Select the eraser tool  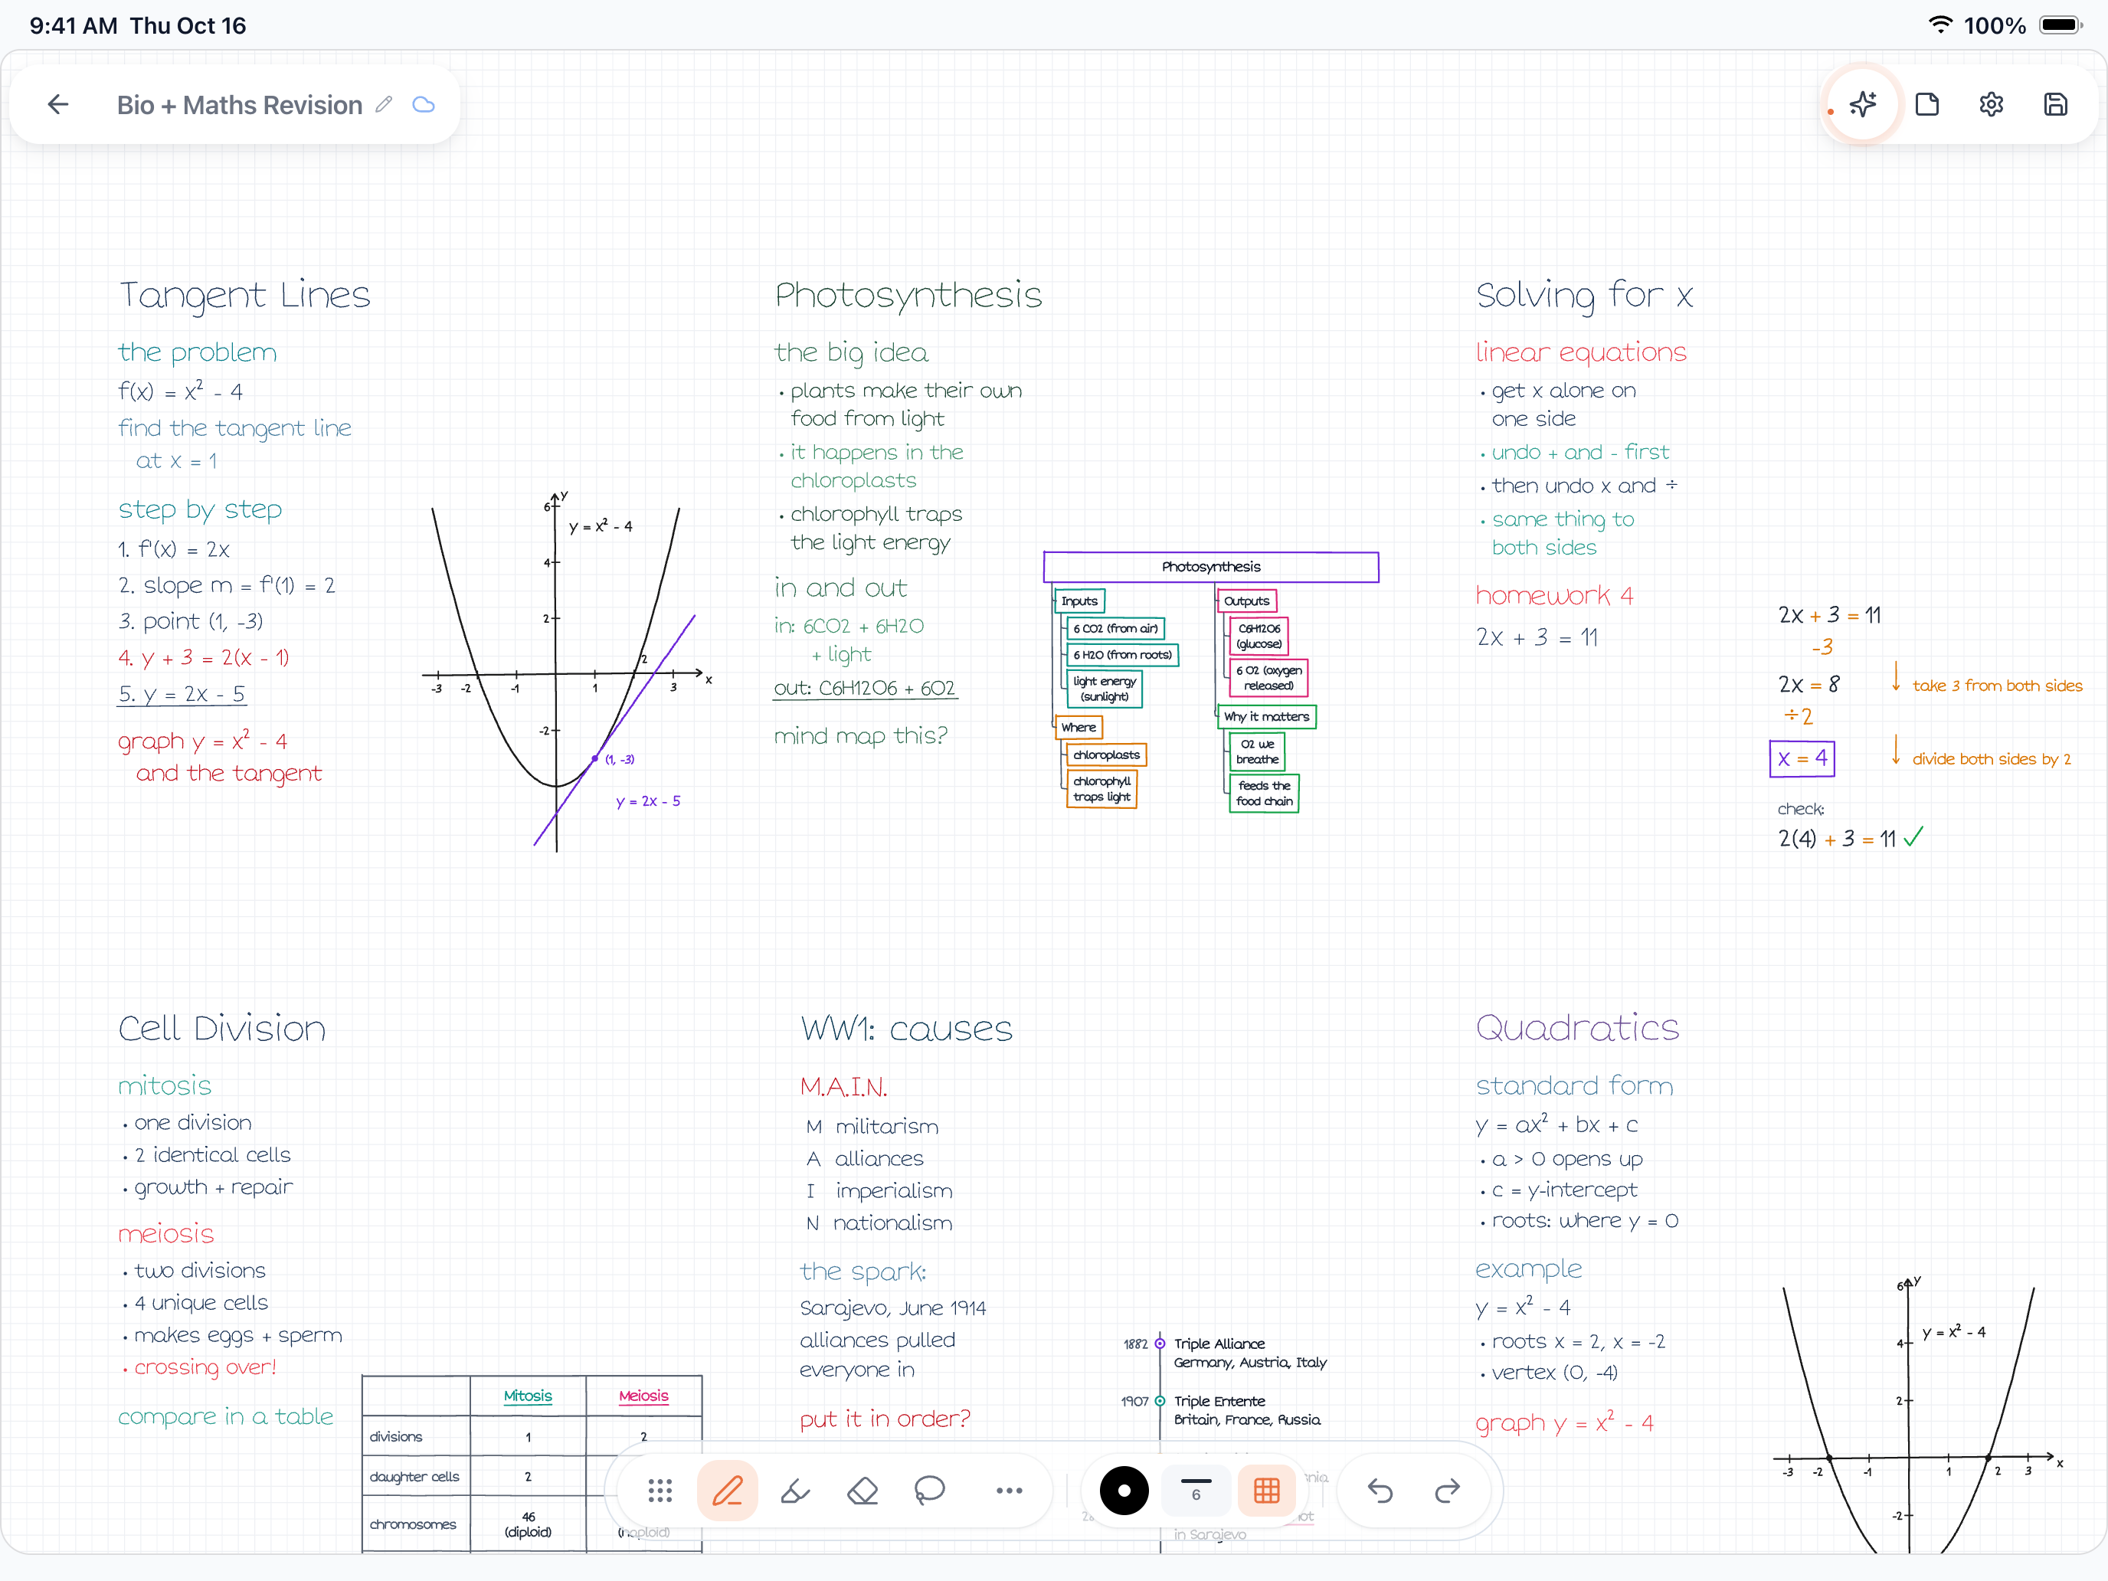pos(863,1491)
